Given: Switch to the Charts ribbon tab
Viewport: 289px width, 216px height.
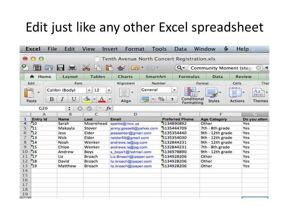Looking at the screenshot, I should tap(125, 77).
